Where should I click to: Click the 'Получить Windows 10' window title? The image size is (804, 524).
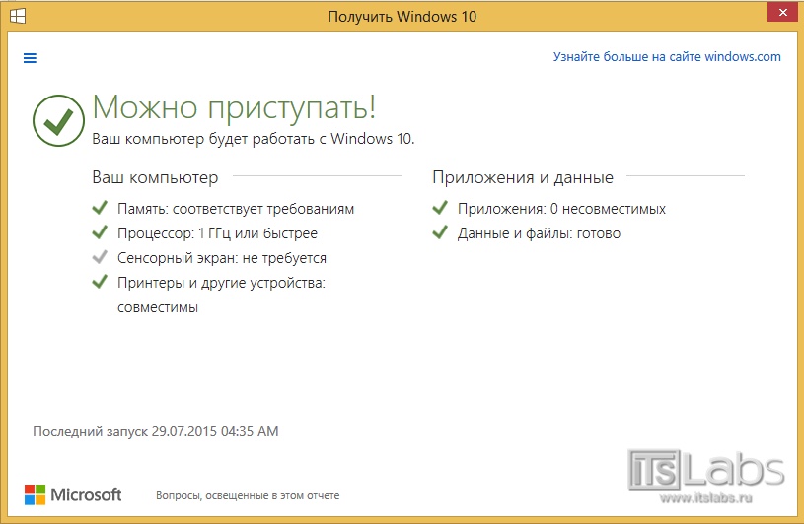pos(402,17)
